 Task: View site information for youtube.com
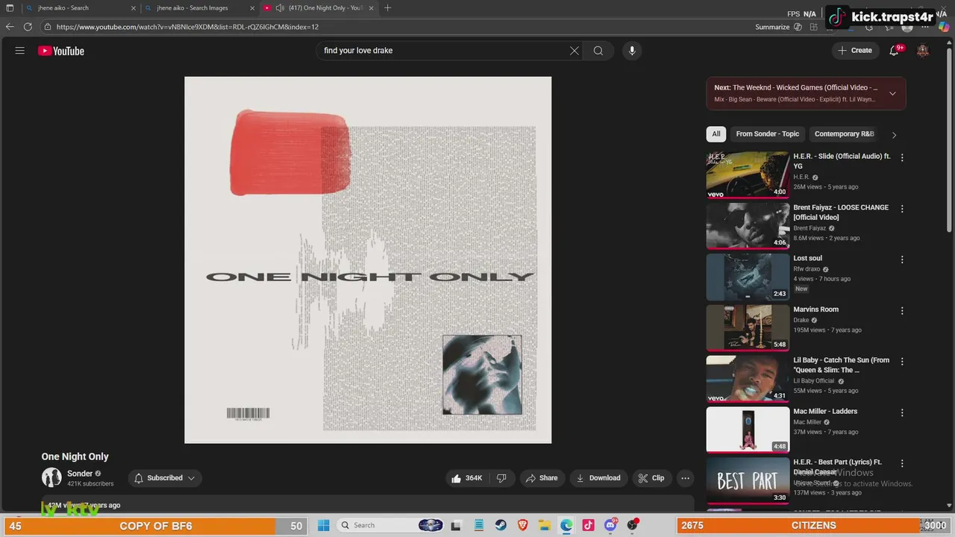[x=48, y=27]
